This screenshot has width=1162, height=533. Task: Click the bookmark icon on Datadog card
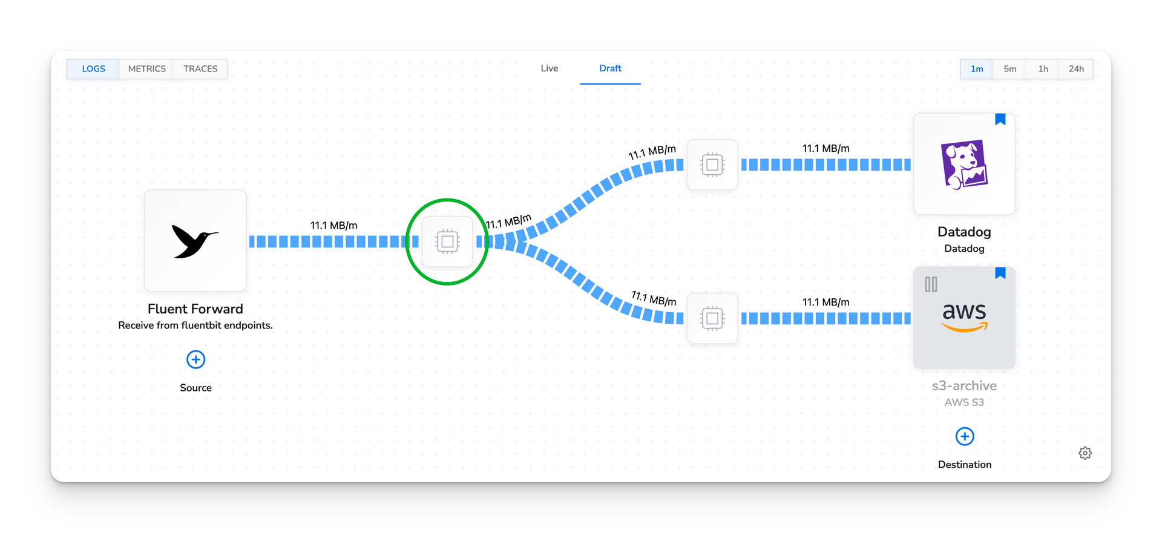(x=1000, y=119)
